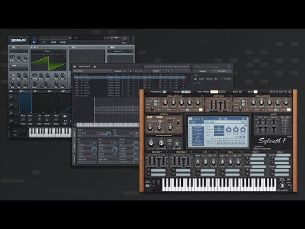Change Filter A input select value
The image size is (305, 229).
(x=160, y=121)
